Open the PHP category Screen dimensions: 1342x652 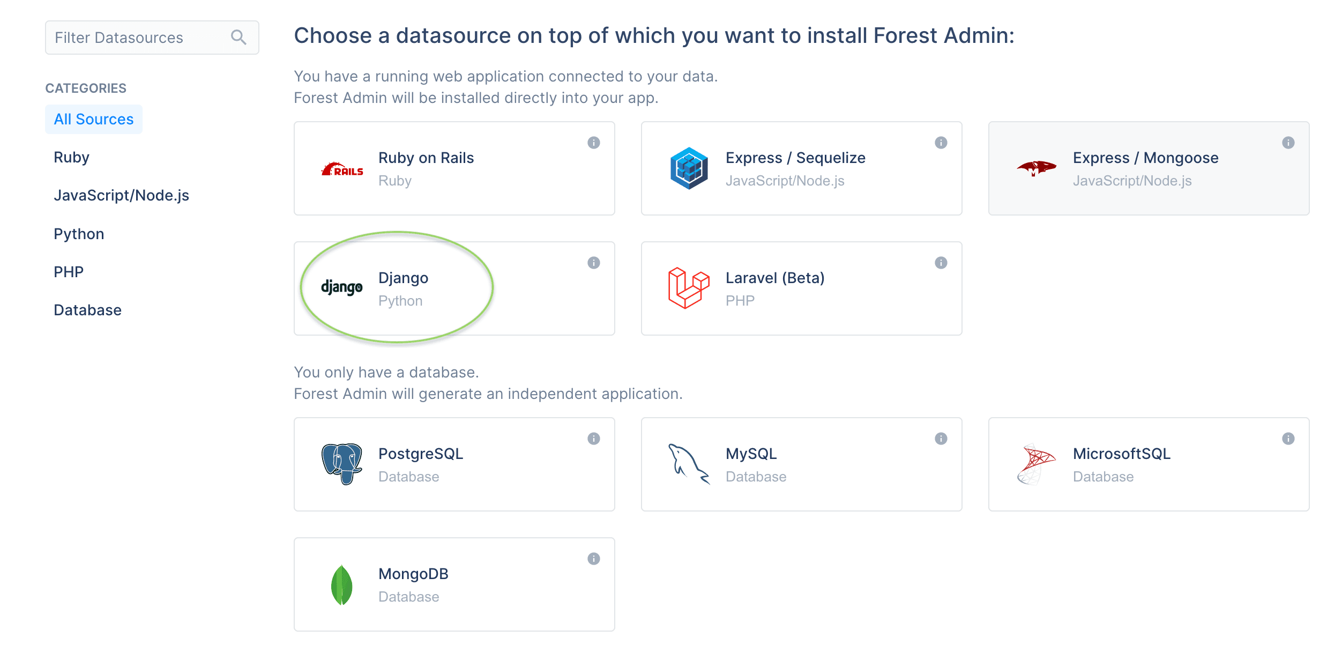click(x=69, y=272)
